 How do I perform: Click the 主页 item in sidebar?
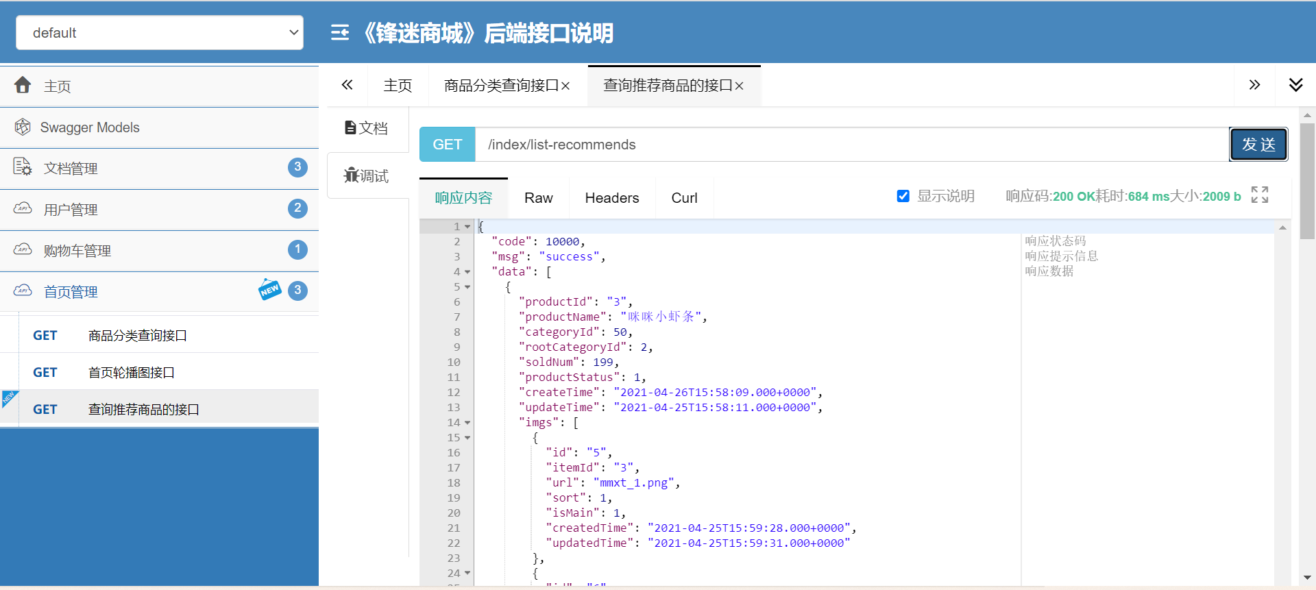pyautogui.click(x=159, y=86)
